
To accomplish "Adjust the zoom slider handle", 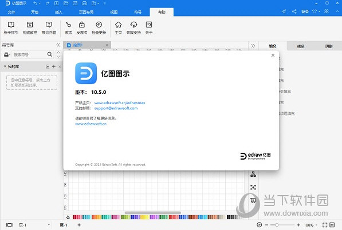I will (x=277, y=225).
